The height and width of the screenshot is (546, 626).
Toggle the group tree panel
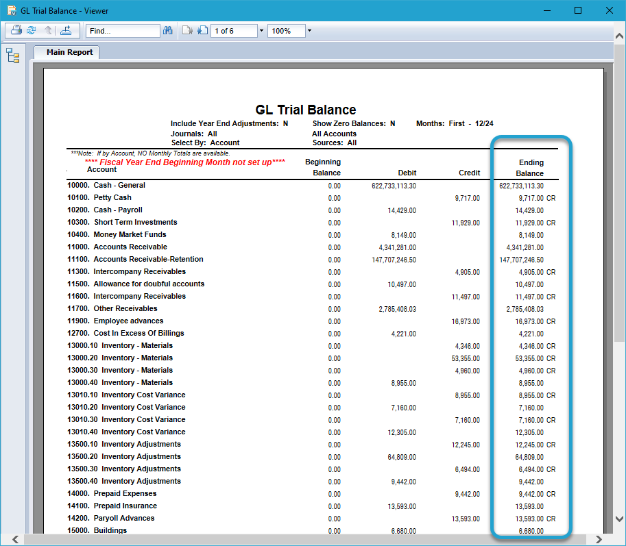[13, 56]
